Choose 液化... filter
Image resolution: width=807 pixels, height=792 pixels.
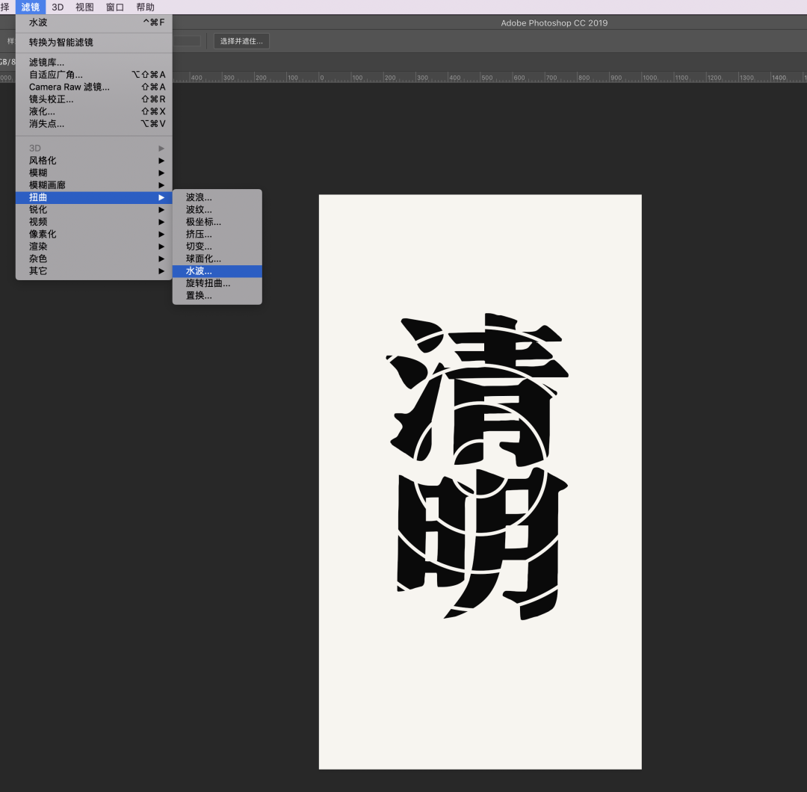pyautogui.click(x=42, y=111)
